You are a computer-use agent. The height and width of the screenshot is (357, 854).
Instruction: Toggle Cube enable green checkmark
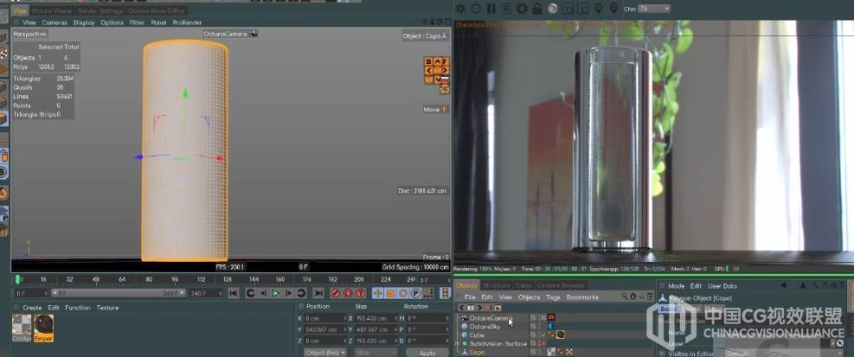tap(543, 335)
